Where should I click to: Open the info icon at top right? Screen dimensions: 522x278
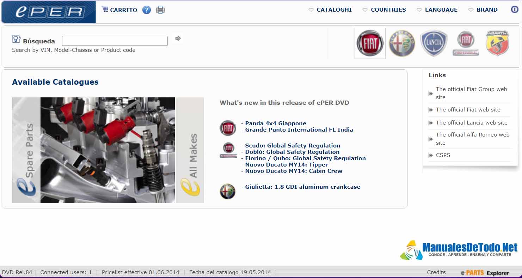(515, 10)
